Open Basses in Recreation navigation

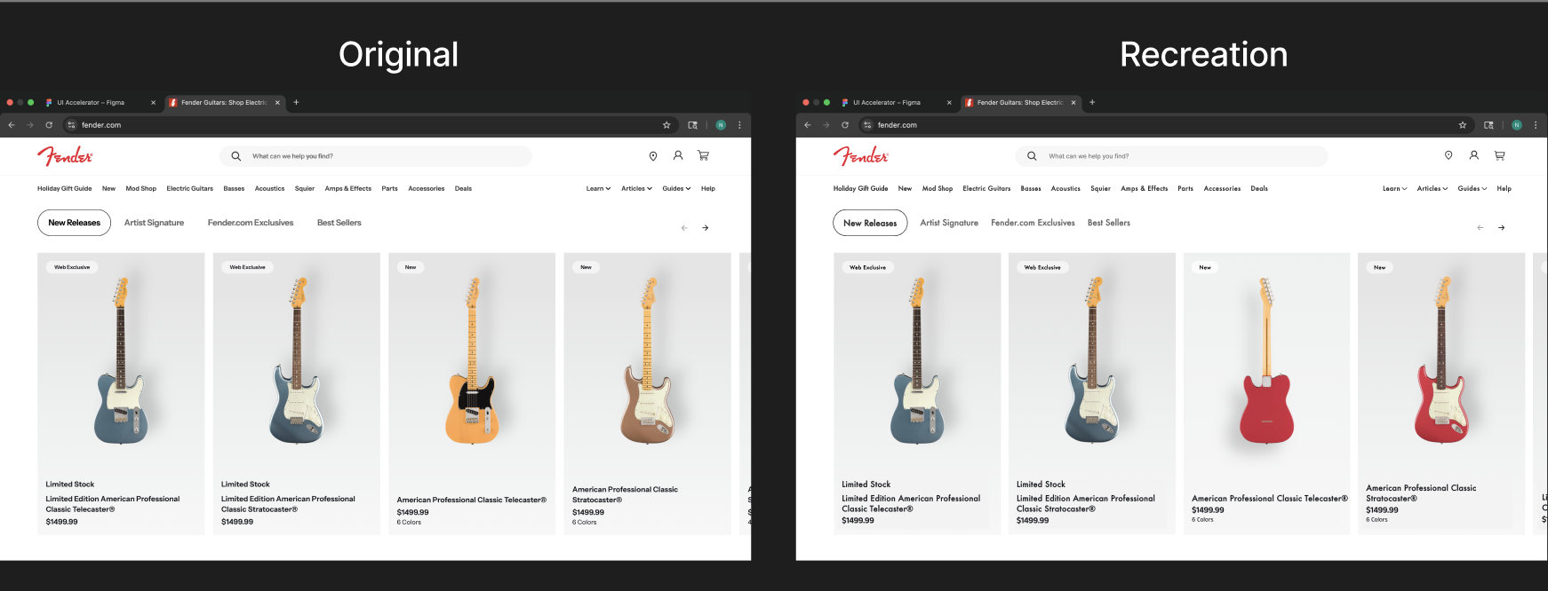1031,188
